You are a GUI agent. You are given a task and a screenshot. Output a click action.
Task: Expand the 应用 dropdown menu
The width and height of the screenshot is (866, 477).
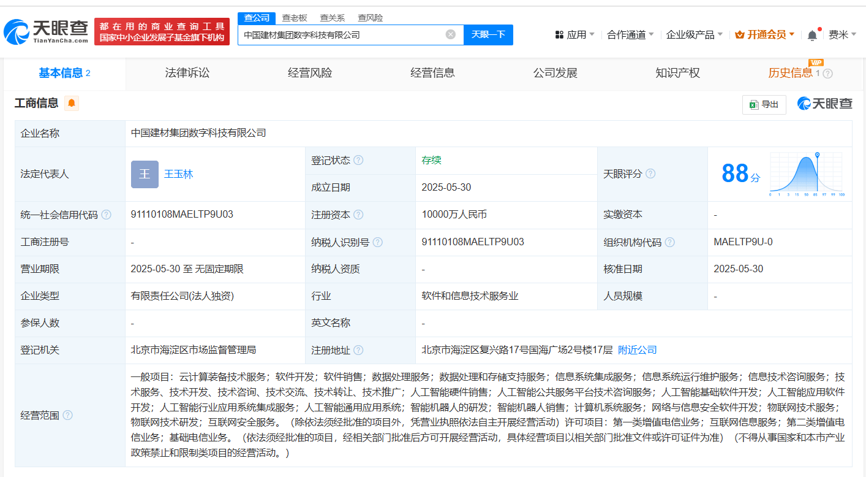pos(575,35)
